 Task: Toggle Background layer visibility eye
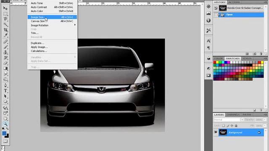click(x=216, y=132)
